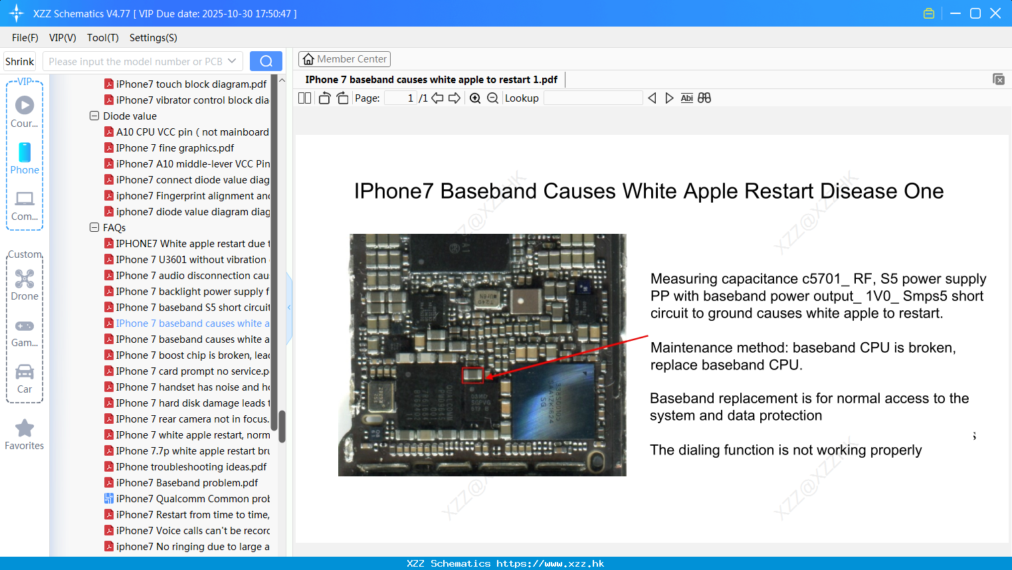Find previous lookup result triangle
This screenshot has height=570, width=1012.
tap(652, 98)
